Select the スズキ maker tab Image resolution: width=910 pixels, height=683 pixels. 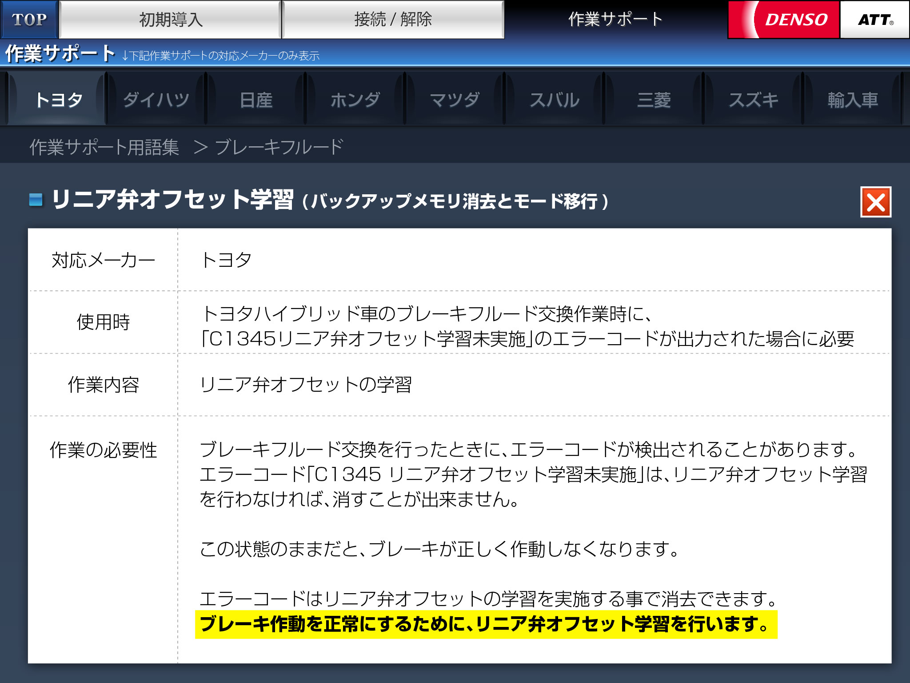(x=753, y=100)
